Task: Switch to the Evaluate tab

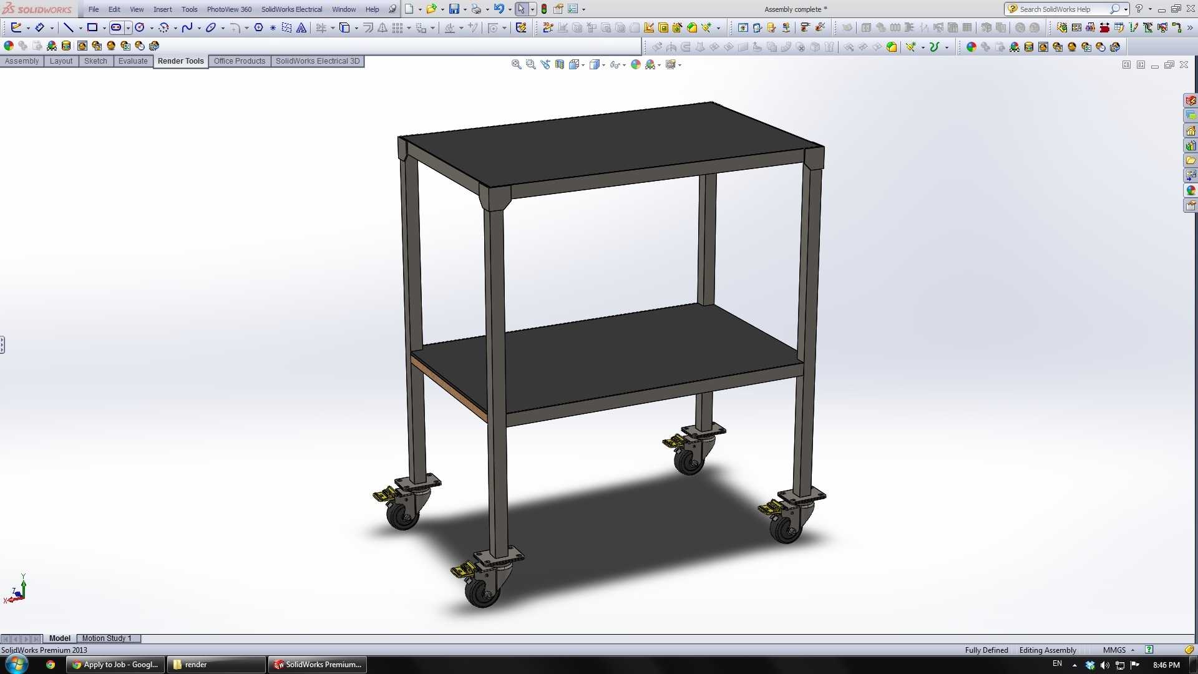Action: tap(133, 61)
